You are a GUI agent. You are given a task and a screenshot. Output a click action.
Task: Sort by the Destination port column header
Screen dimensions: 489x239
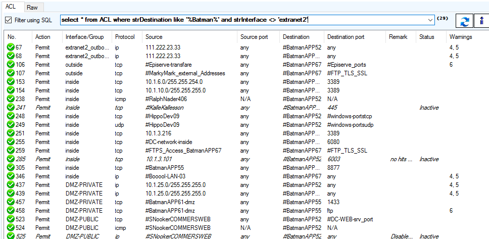tap(355, 37)
